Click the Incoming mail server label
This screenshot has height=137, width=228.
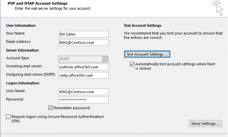coord(24,66)
